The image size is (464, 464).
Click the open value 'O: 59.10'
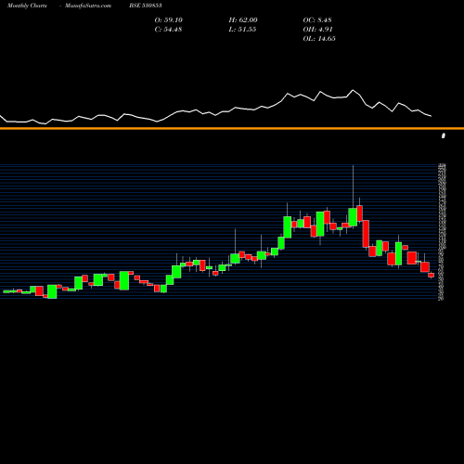tap(169, 20)
